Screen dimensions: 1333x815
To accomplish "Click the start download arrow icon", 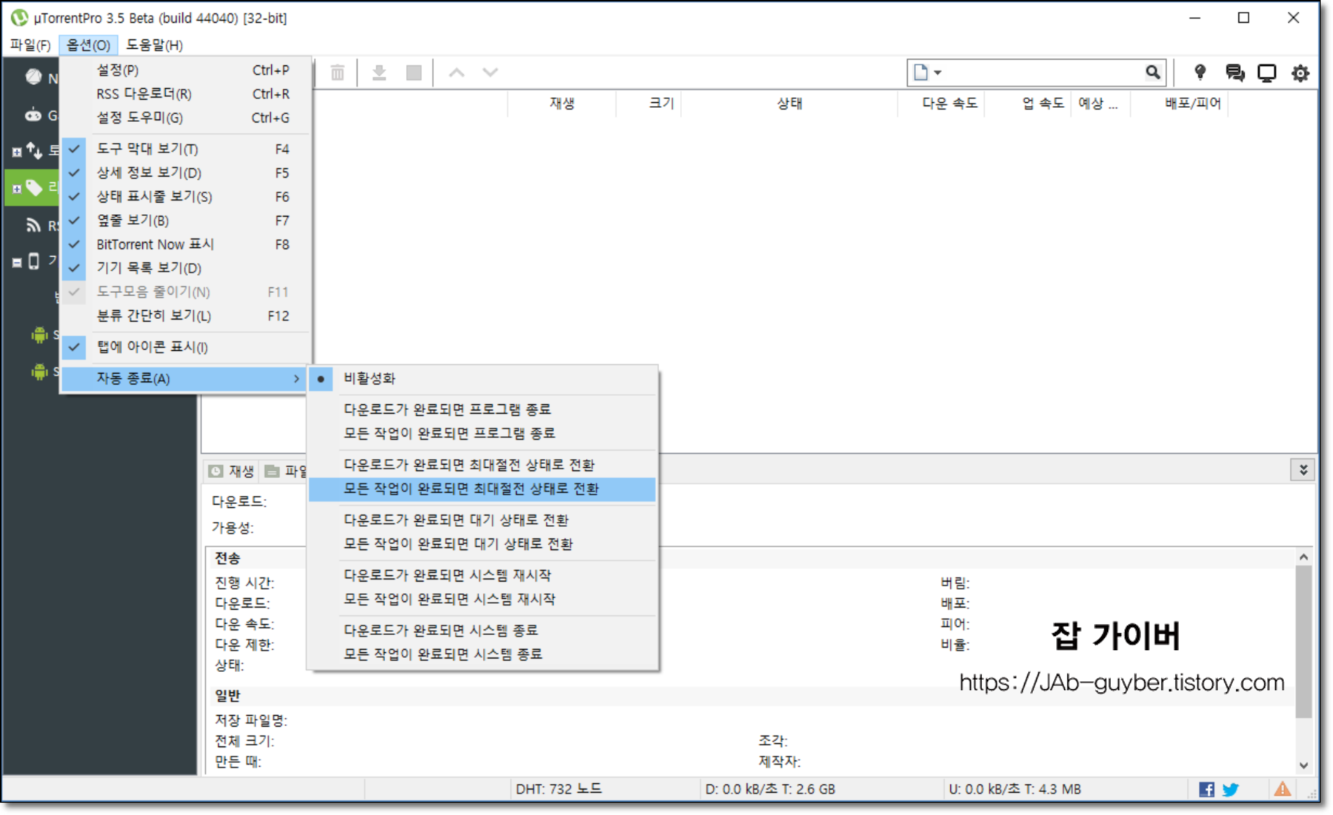I will tap(379, 73).
